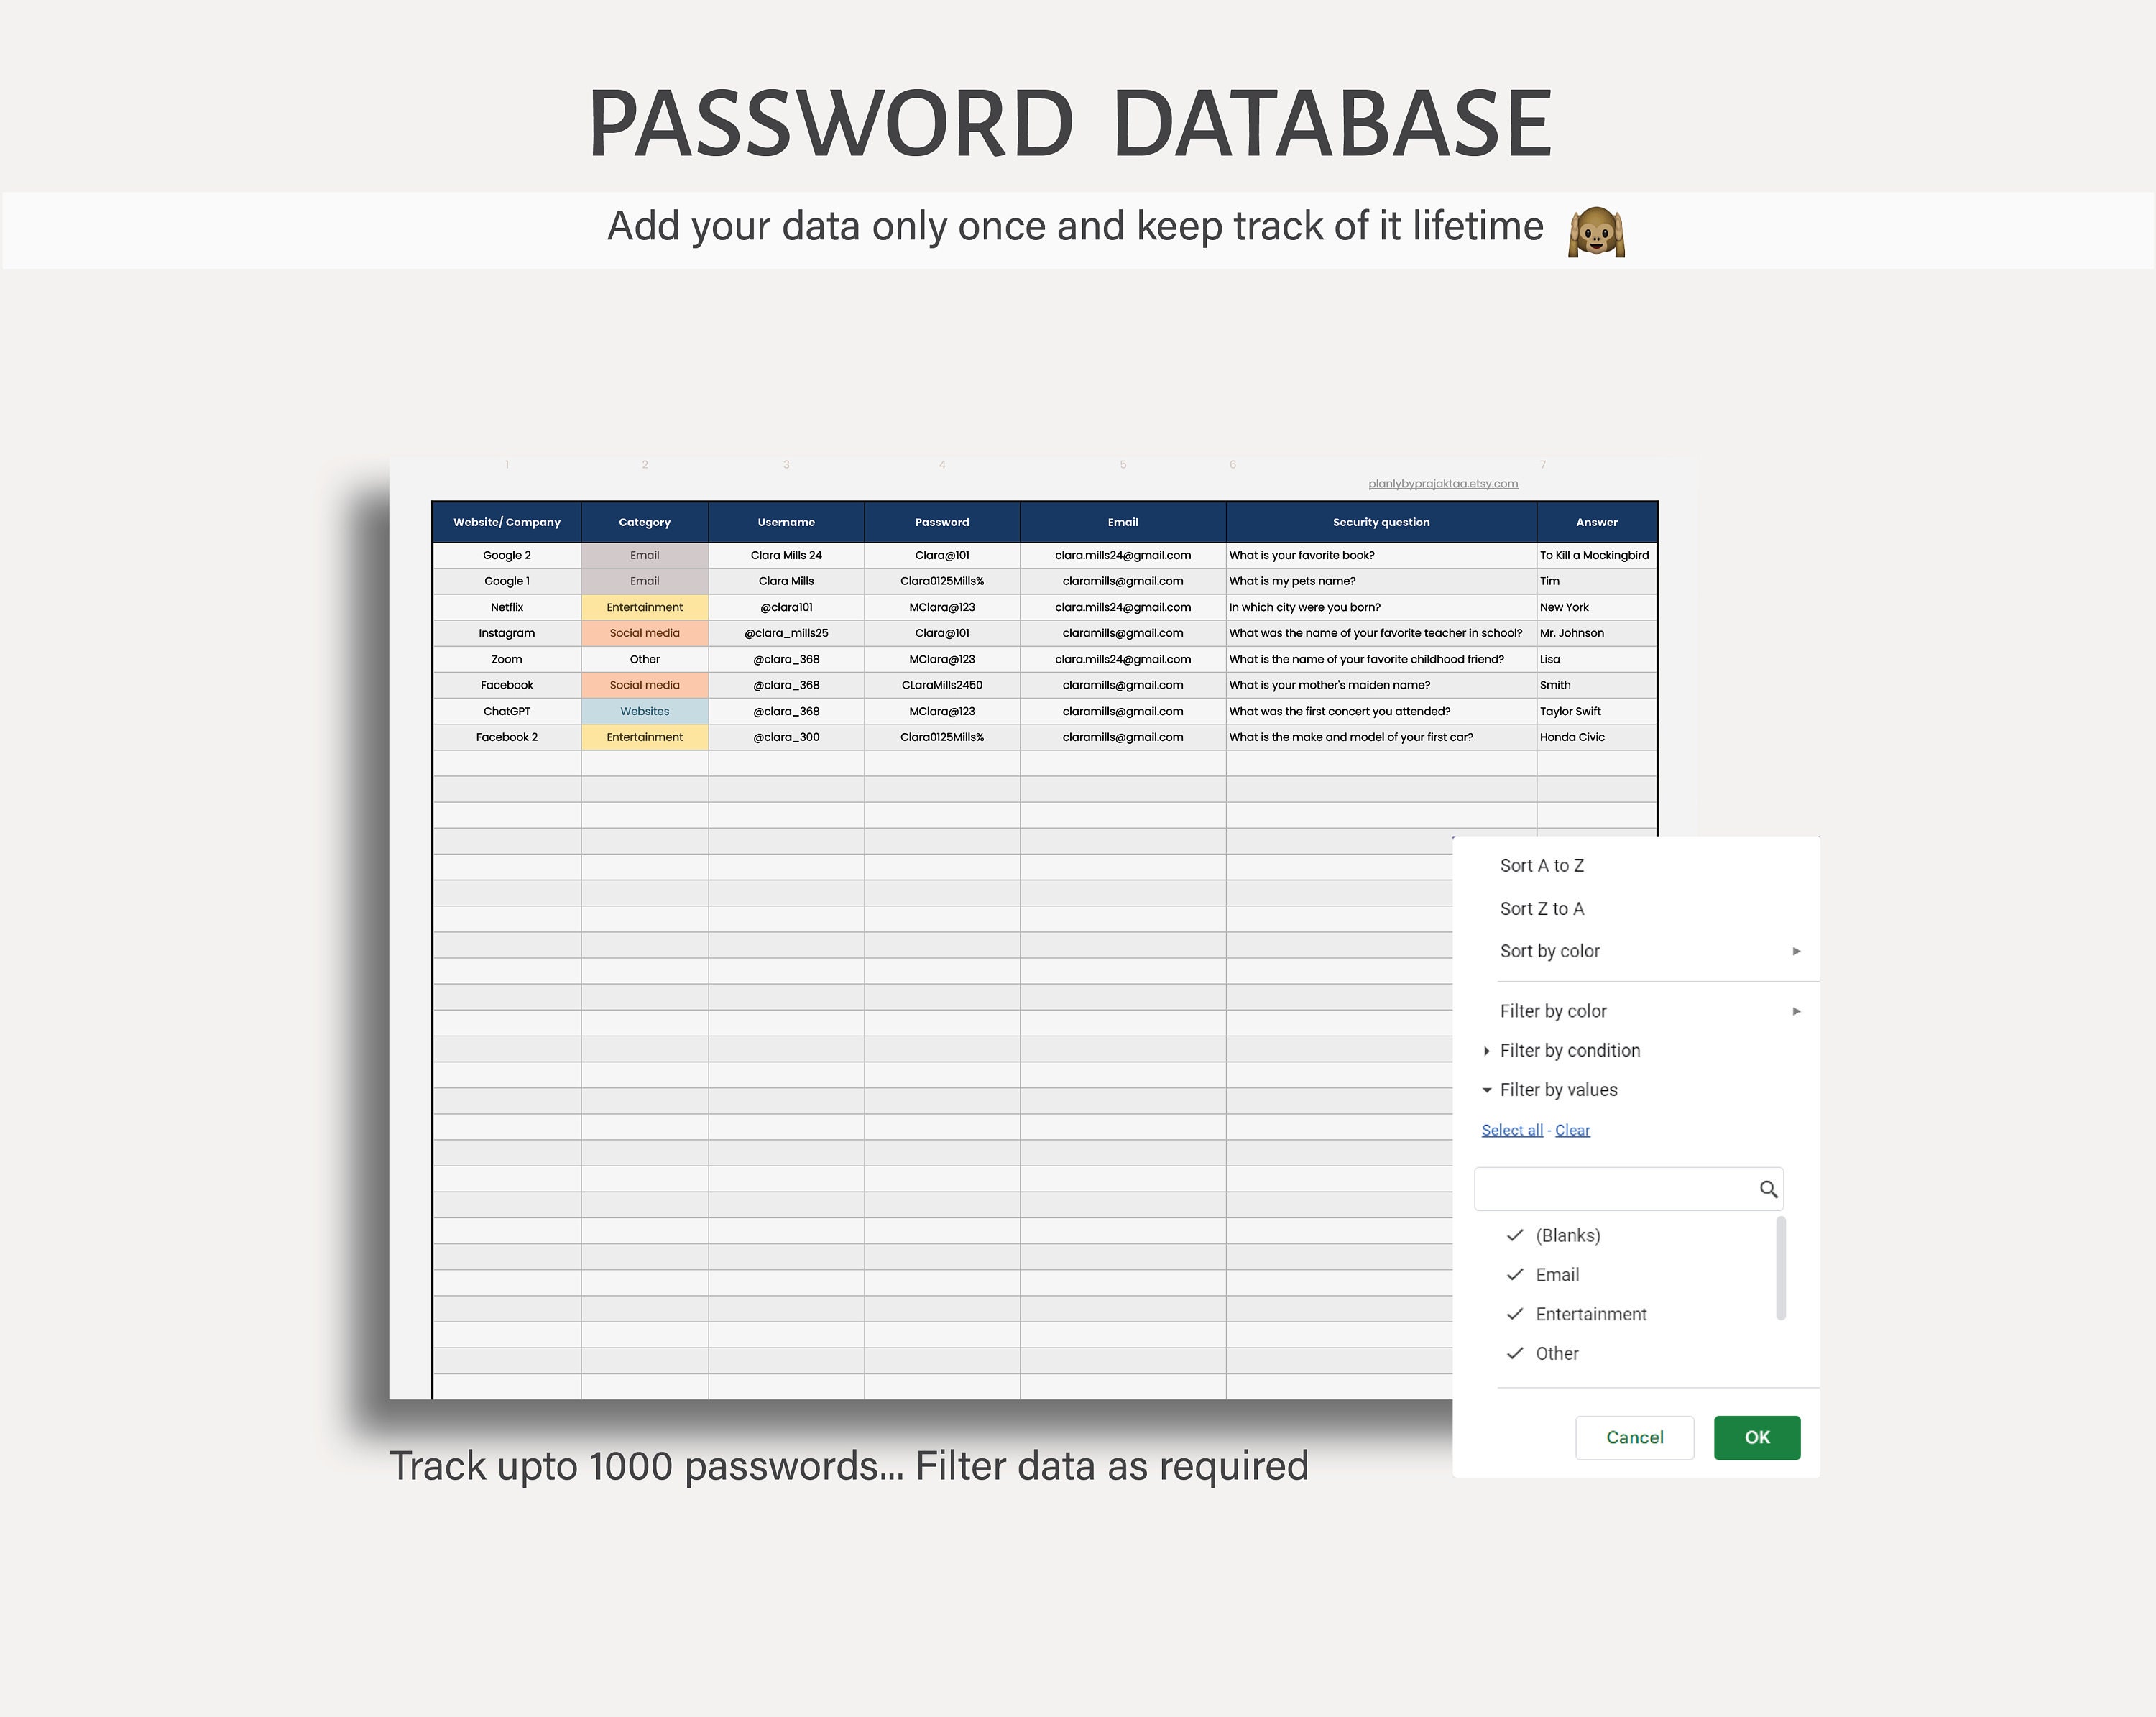The image size is (2156, 1717).
Task: Click the Select all link
Action: tap(1512, 1129)
